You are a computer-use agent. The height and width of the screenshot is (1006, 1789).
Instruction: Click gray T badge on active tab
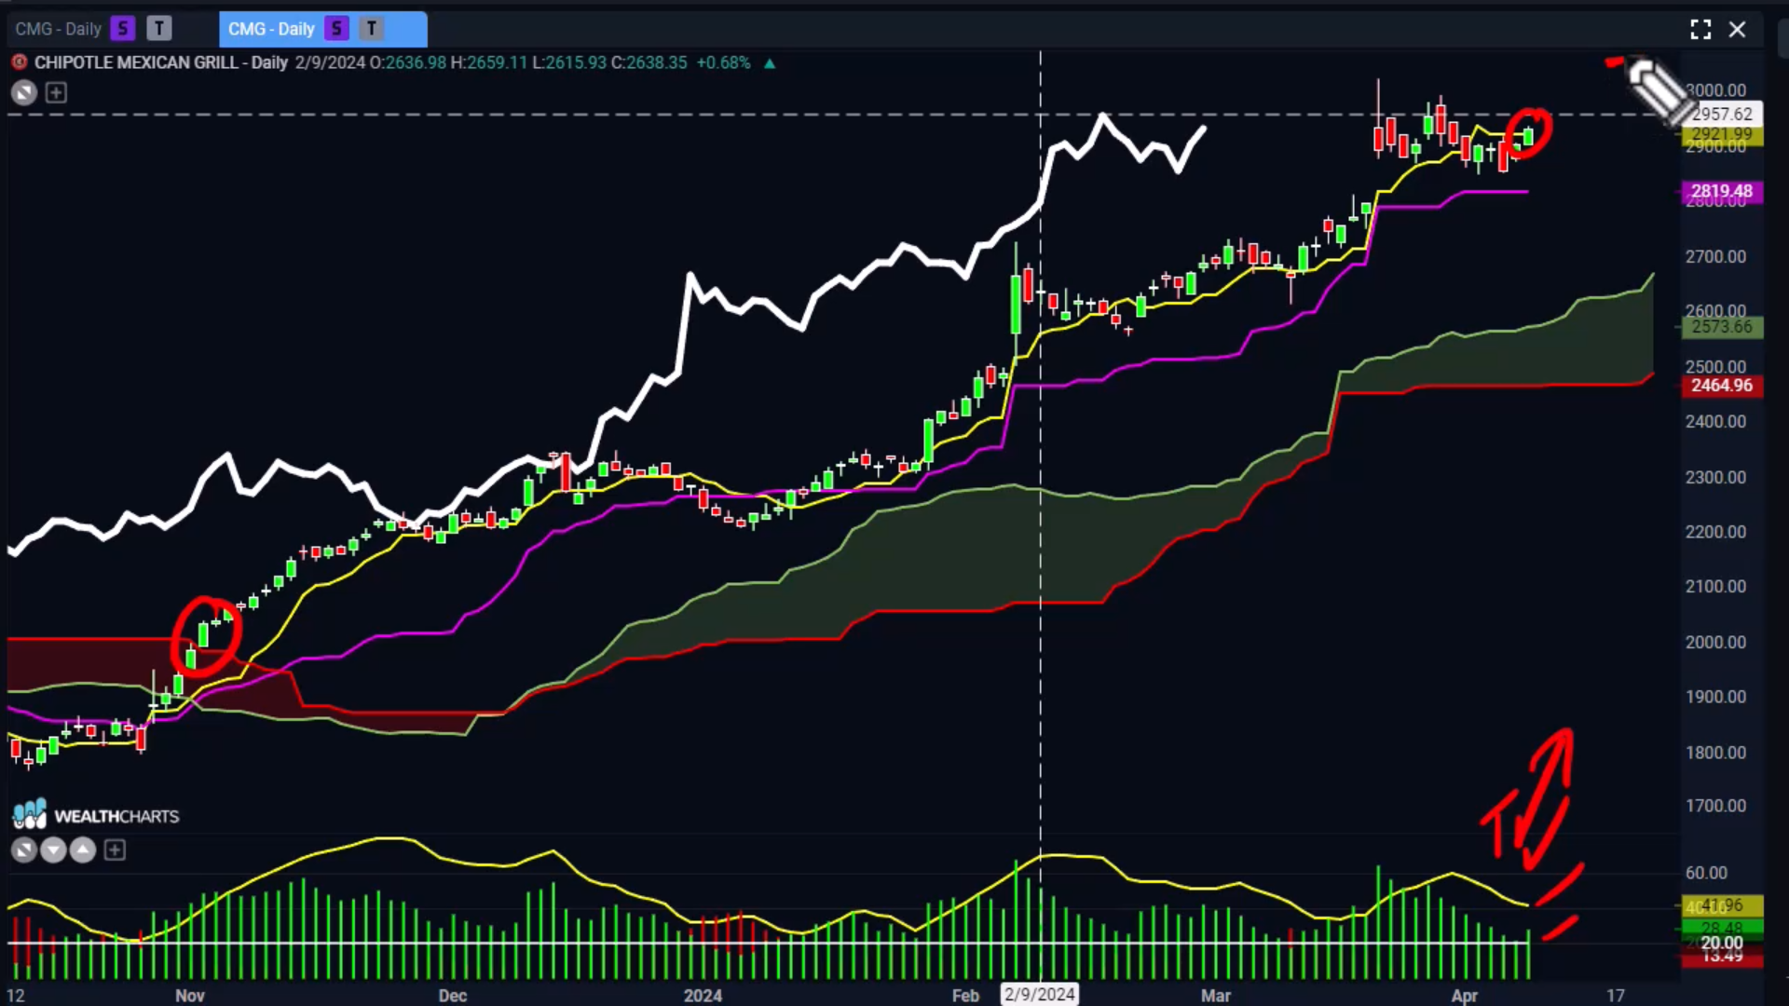click(372, 29)
